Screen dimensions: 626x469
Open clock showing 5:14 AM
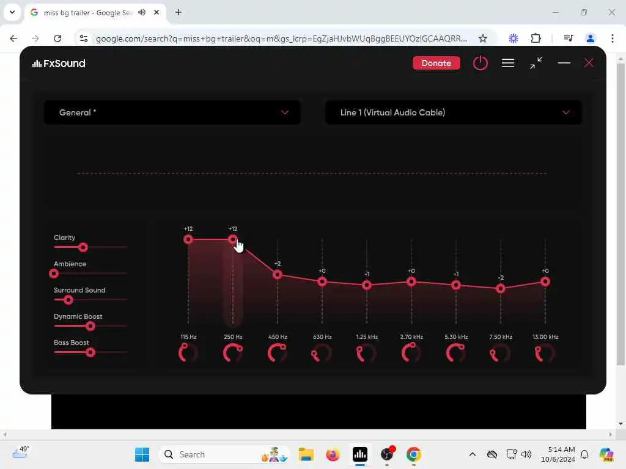tap(558, 454)
